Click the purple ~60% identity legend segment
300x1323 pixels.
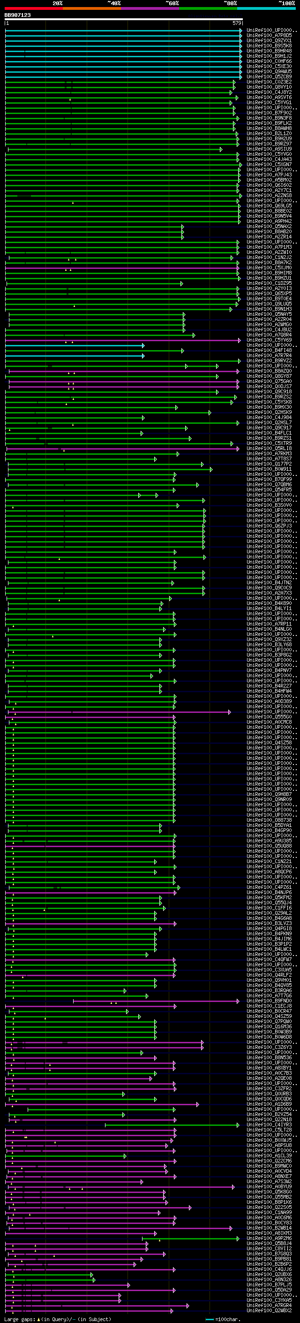(x=150, y=8)
